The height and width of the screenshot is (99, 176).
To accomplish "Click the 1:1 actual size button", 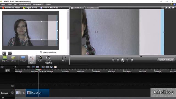I will tap(4, 53).
